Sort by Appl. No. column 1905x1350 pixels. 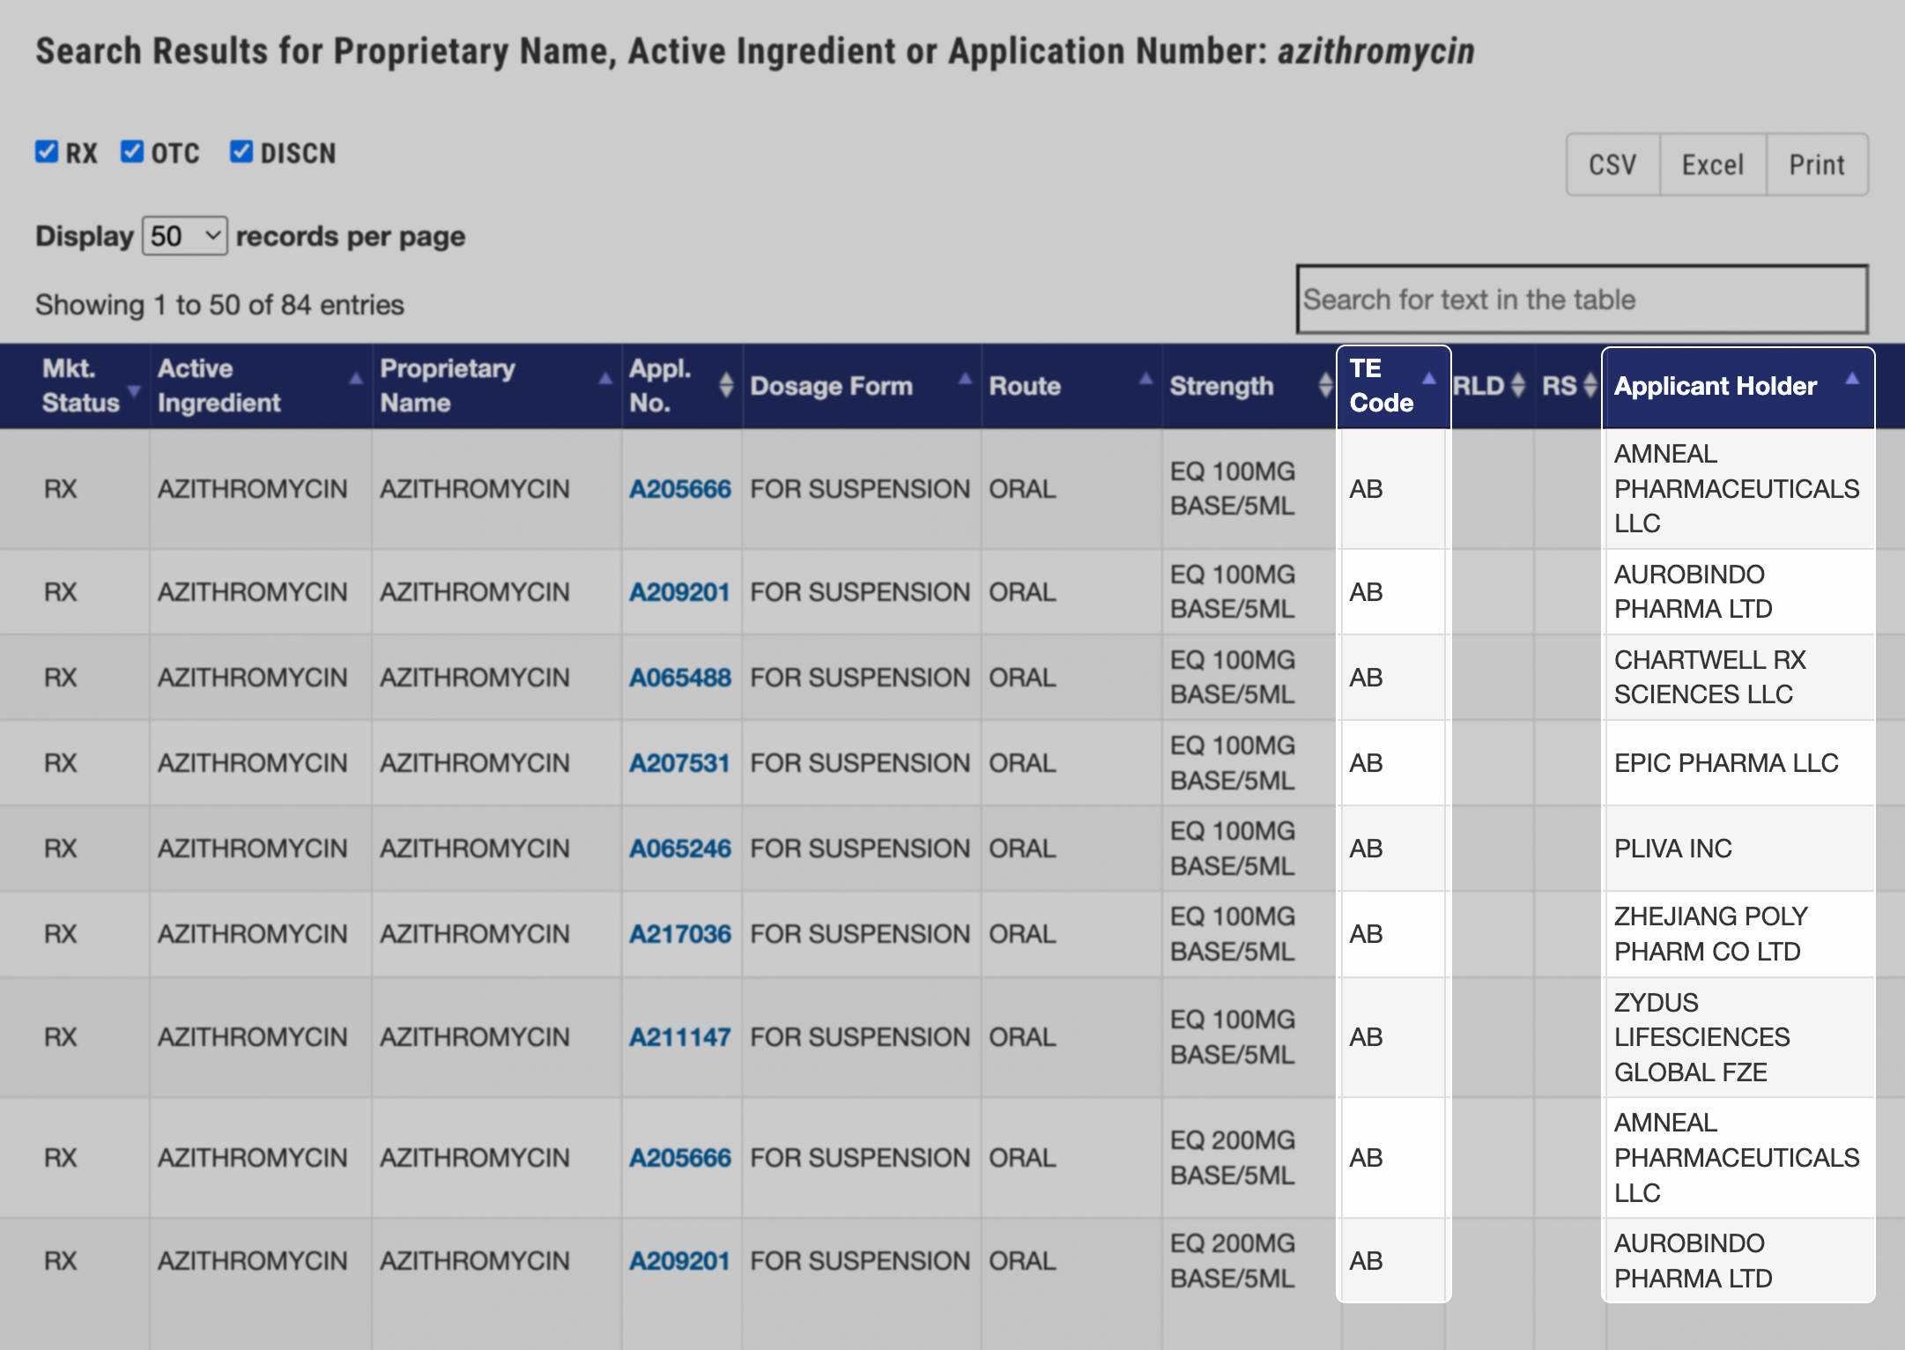pos(682,386)
